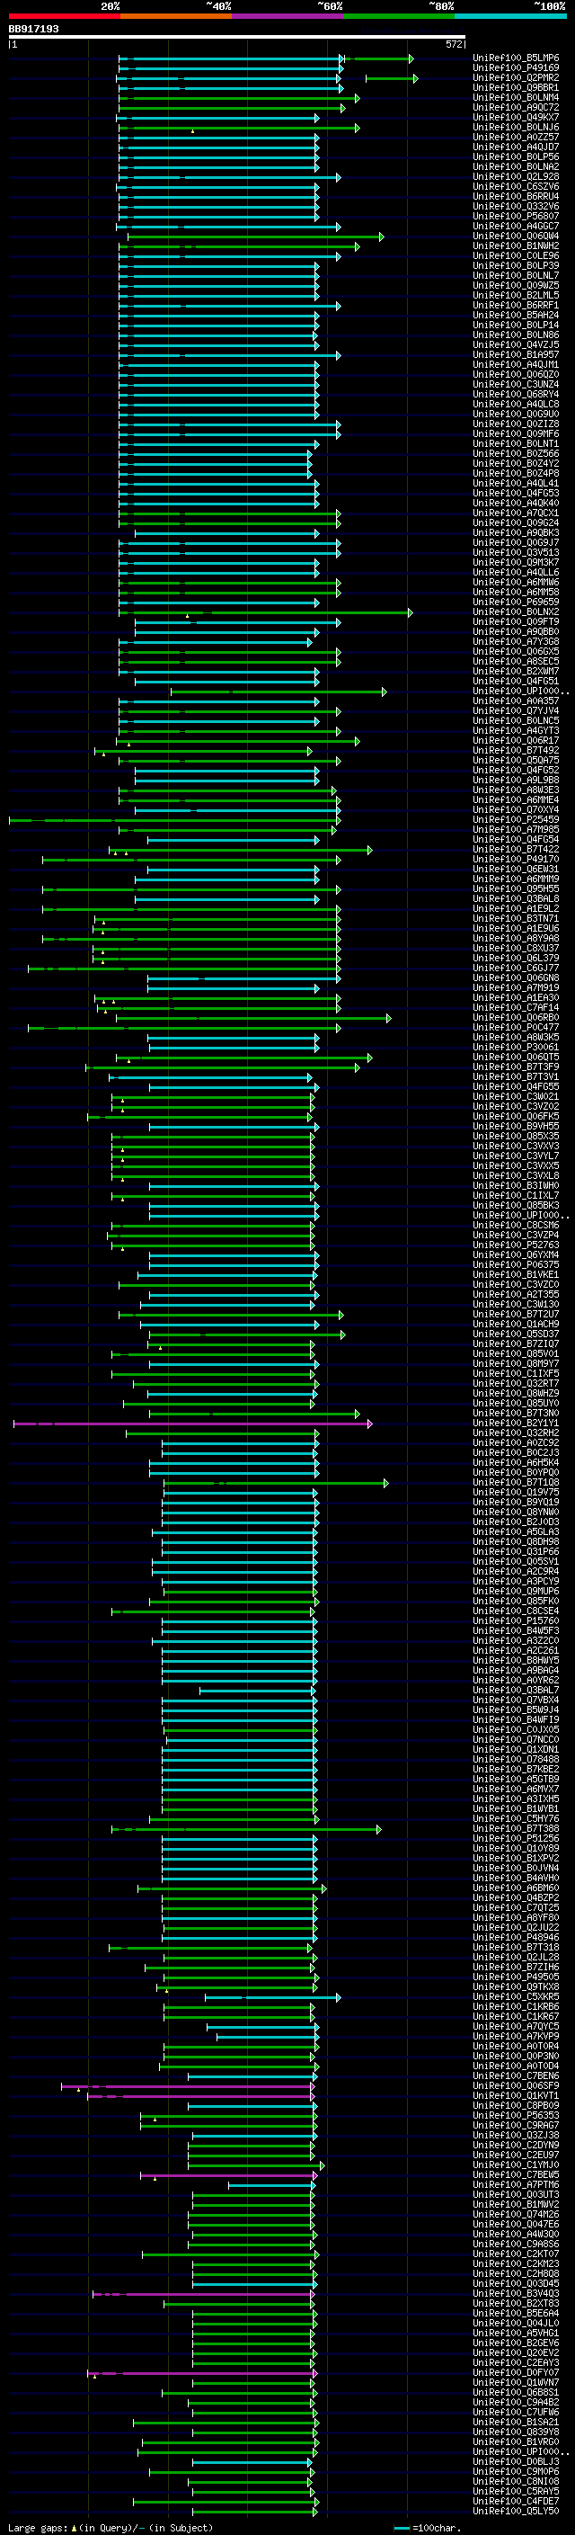
Task: Select label UniRef100_D0FY07
Action: [516, 2372]
